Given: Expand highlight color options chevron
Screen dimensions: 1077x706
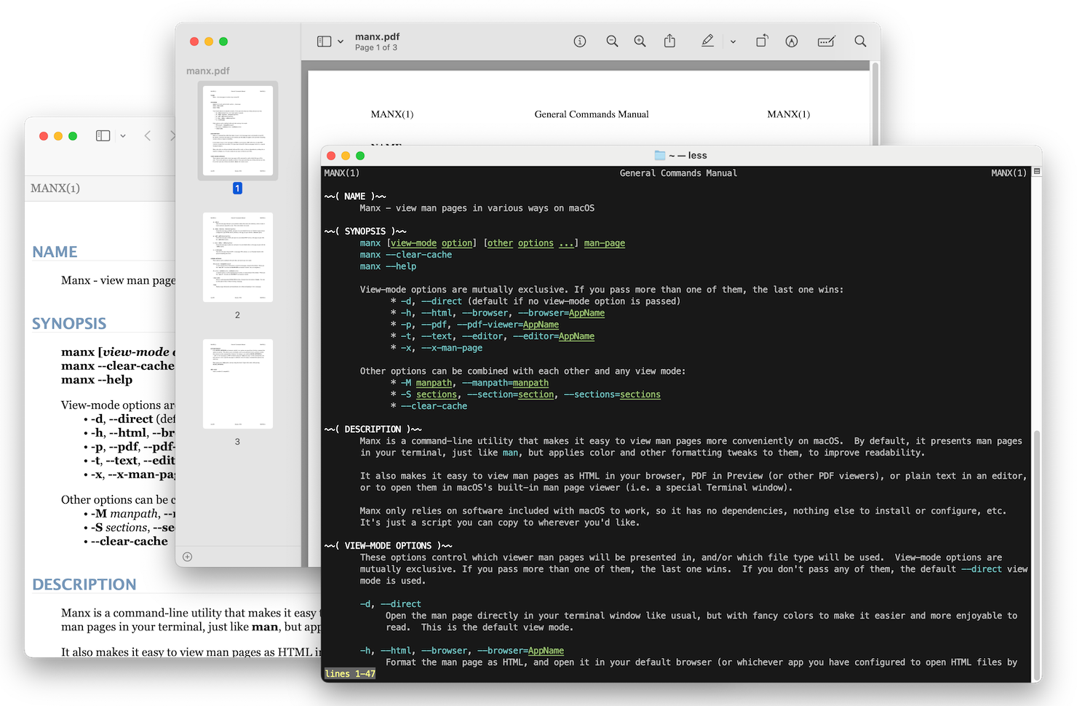Looking at the screenshot, I should [733, 41].
